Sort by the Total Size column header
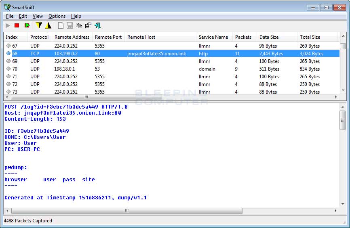Screen dimensions: 350x228 (x=317, y=37)
